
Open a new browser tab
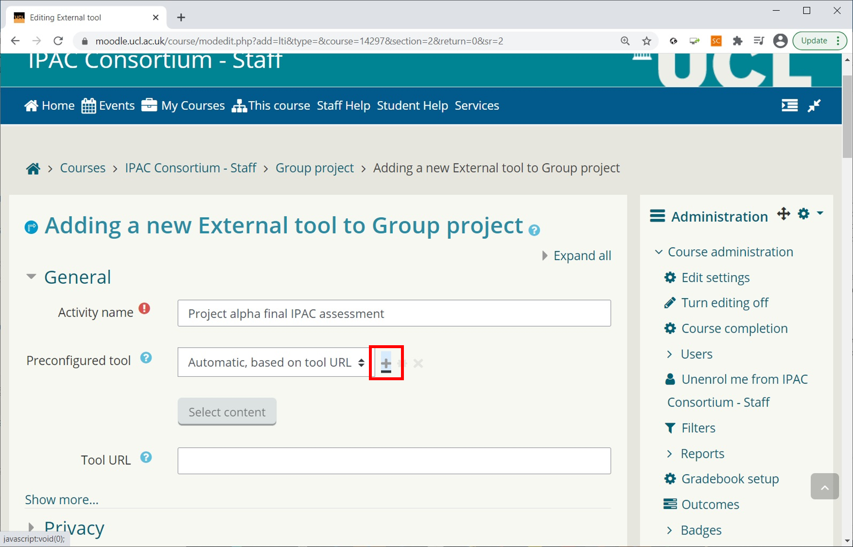point(181,18)
